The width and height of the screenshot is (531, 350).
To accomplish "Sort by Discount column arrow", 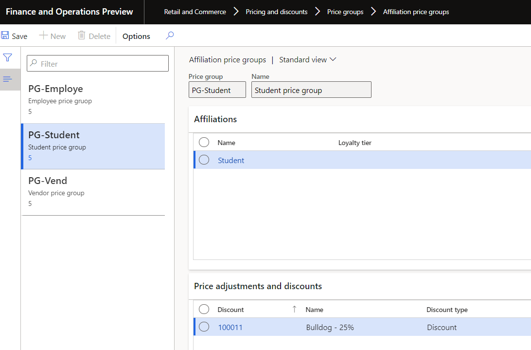I will click(x=294, y=309).
